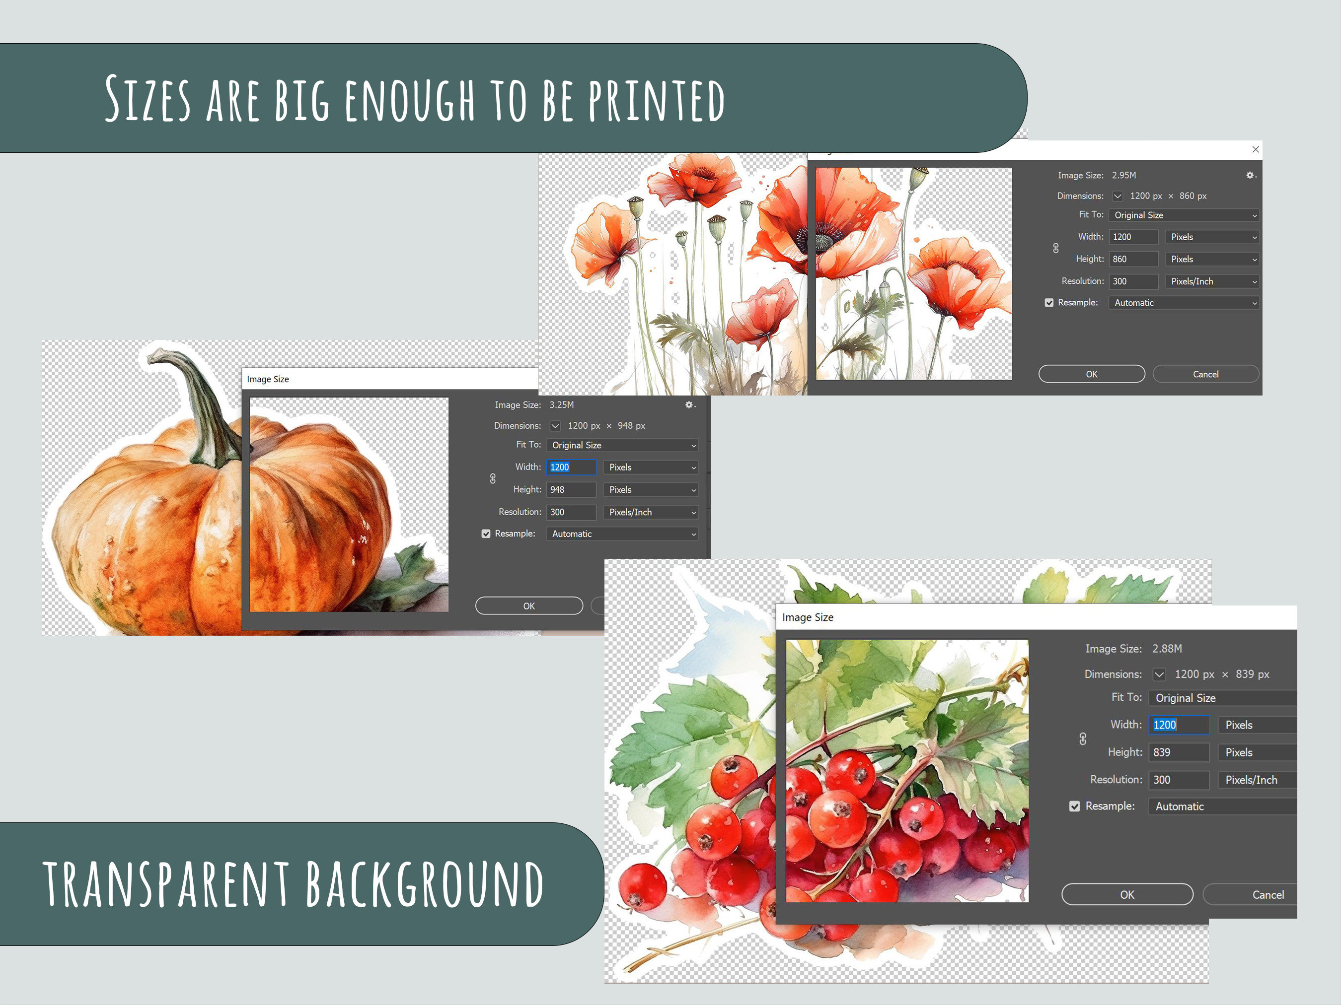
Task: Open the Pixels/Inch resolution units dropdown in the poppy dialog
Action: point(1211,281)
